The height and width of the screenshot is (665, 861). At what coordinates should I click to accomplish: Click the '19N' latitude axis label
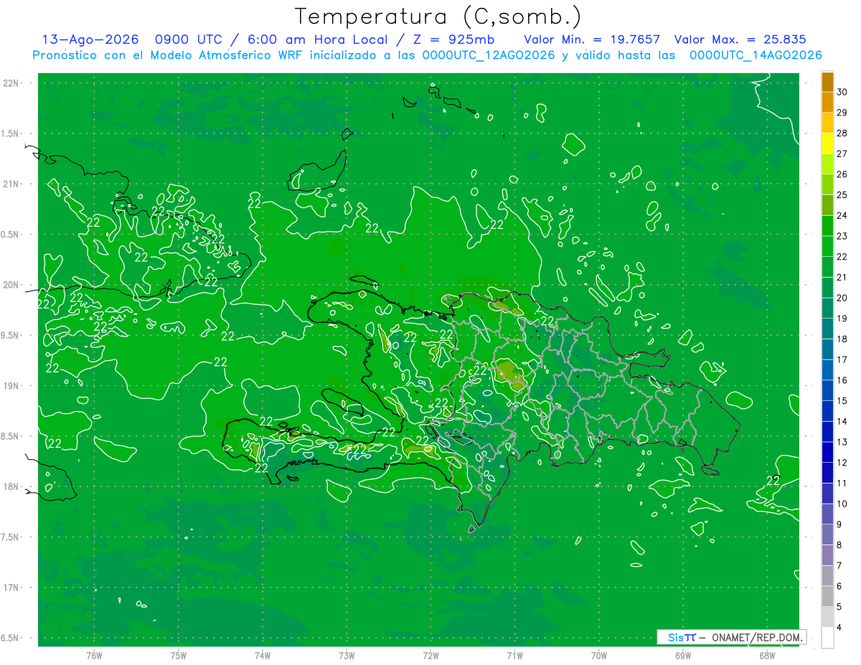pos(12,385)
